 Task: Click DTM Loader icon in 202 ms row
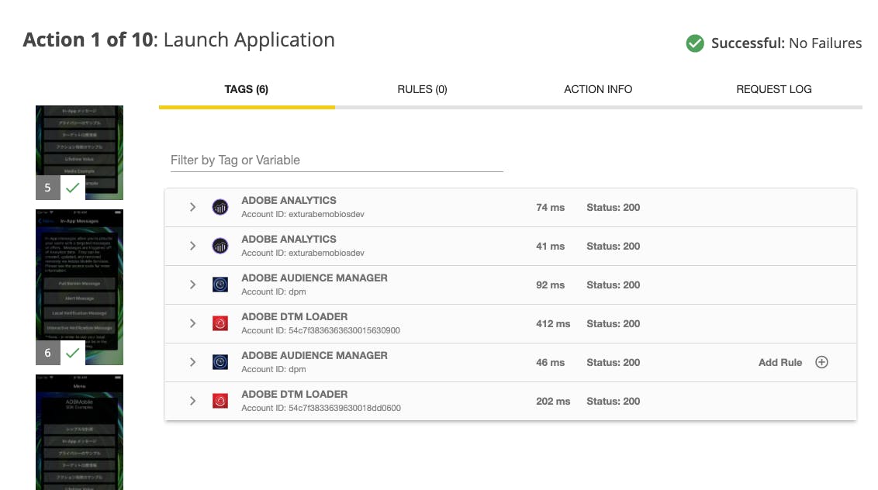pos(220,401)
